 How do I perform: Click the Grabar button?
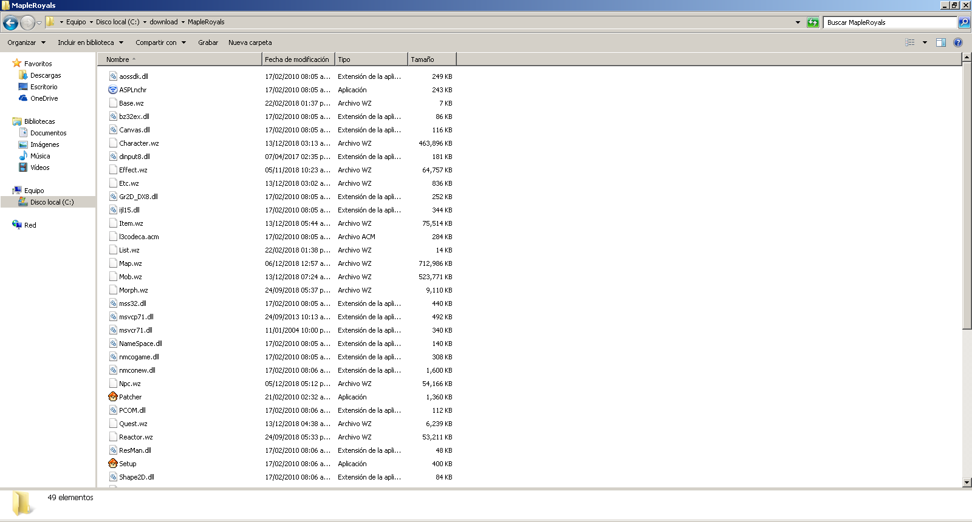[208, 42]
